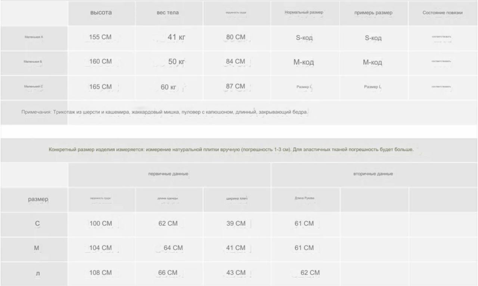Select the 'вес тела' header cell
The image size is (478, 286).
[169, 13]
